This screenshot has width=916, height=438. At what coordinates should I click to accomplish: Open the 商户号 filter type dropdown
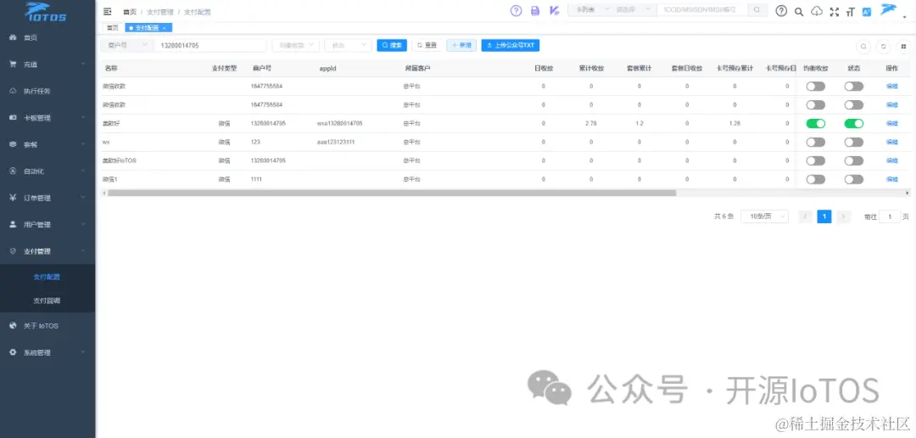[126, 45]
